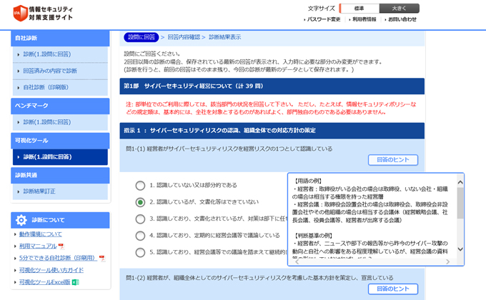
Task: Click the gear icon beside 診断について
Action: coord(21,220)
